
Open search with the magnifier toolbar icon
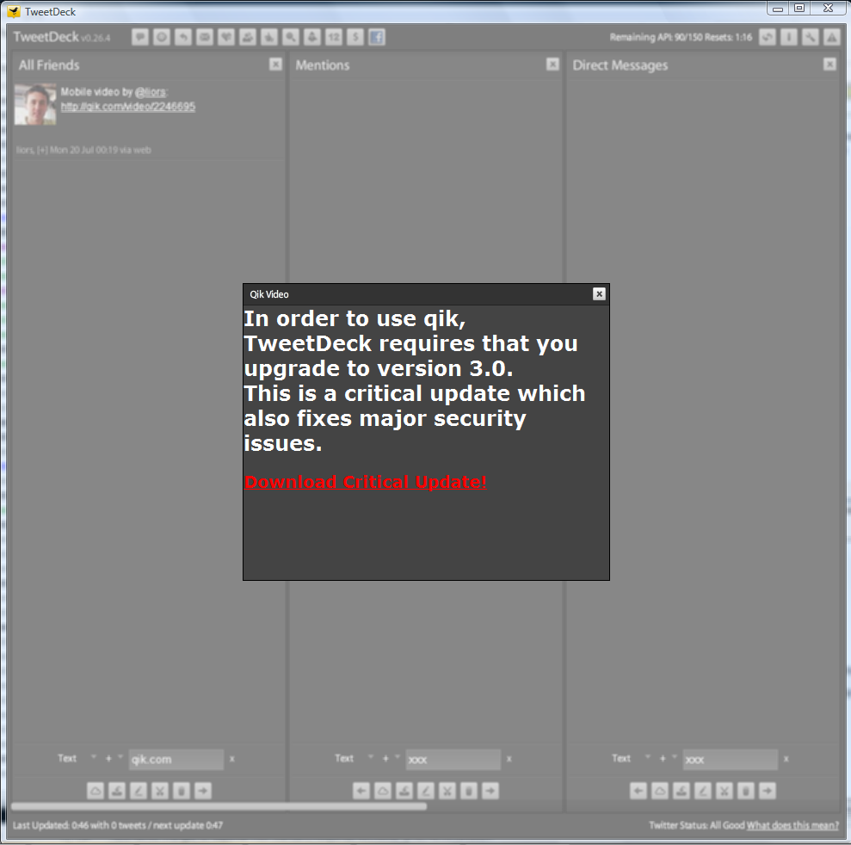pyautogui.click(x=291, y=37)
